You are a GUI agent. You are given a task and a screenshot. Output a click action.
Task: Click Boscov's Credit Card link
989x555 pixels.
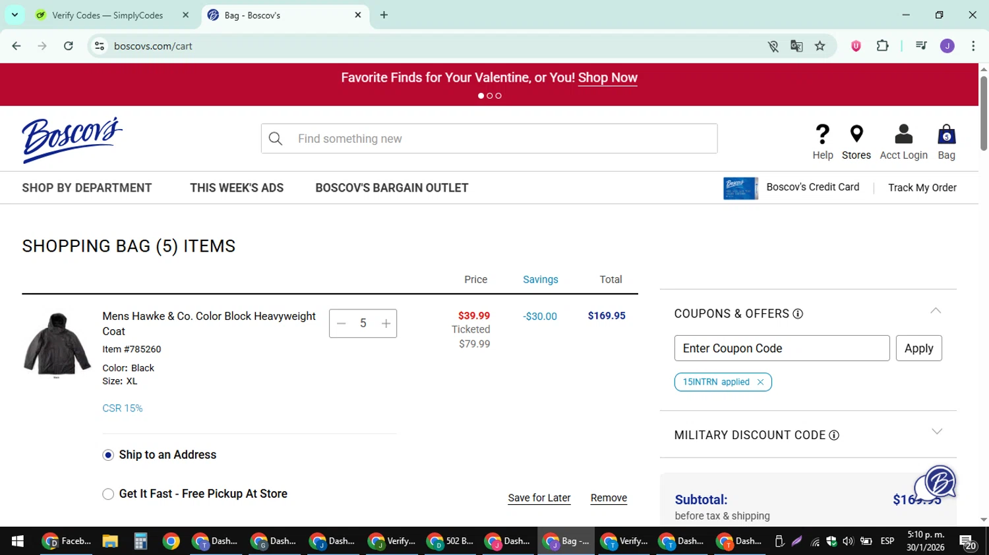tap(813, 187)
